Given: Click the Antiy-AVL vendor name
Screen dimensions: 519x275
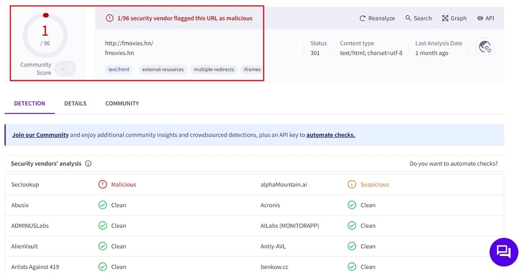Looking at the screenshot, I should [273, 246].
